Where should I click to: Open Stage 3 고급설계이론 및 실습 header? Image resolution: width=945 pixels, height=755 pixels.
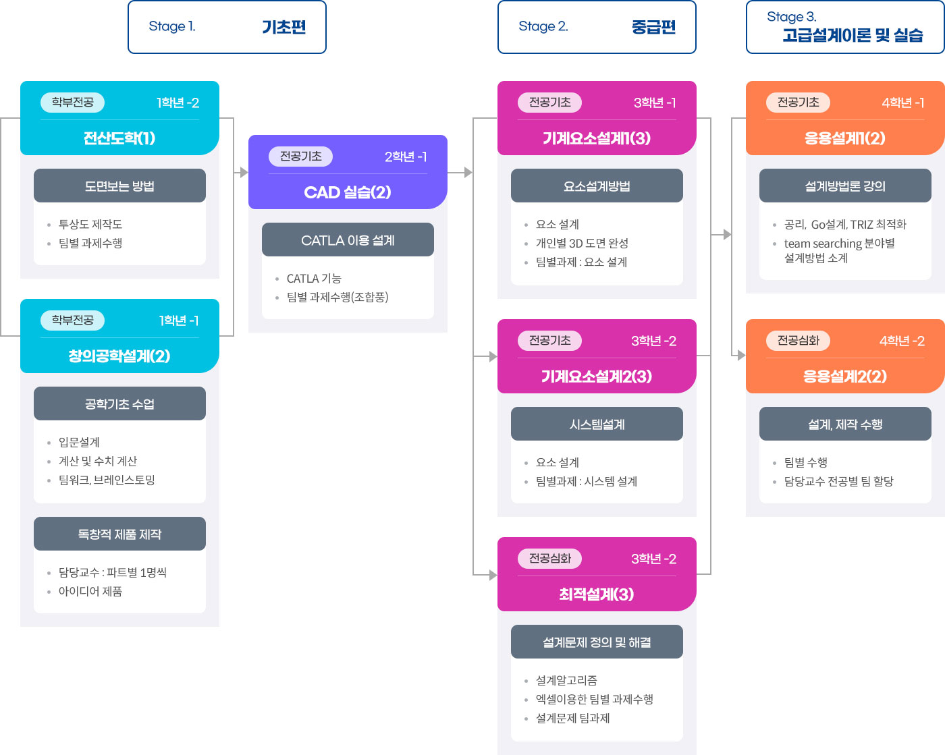click(x=845, y=27)
